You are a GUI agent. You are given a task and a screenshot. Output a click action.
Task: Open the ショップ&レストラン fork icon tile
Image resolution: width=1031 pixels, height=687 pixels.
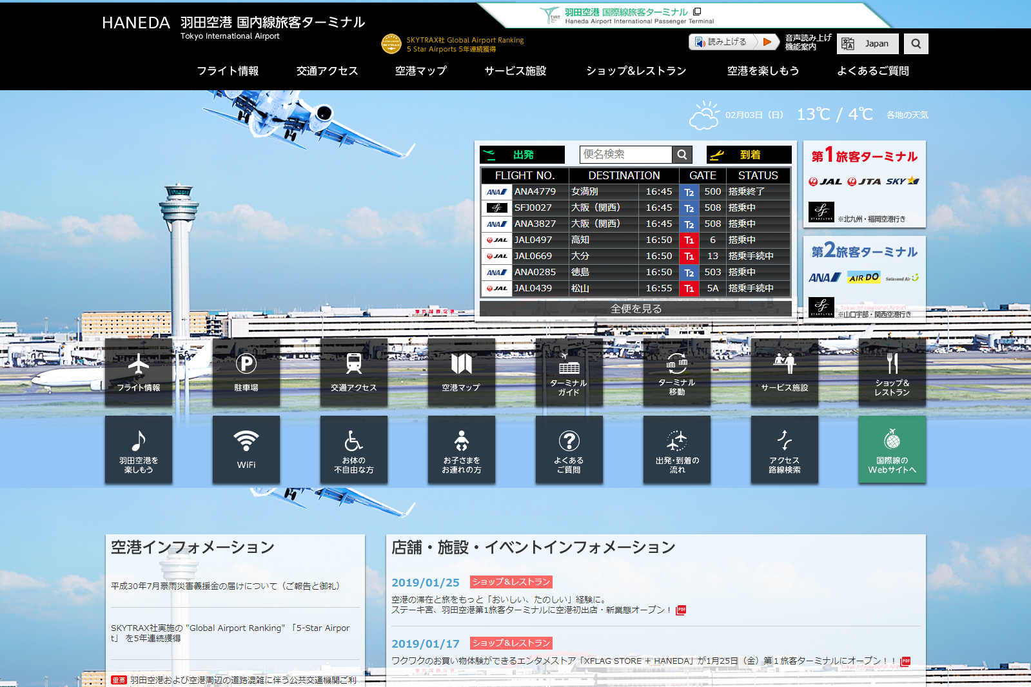892,372
